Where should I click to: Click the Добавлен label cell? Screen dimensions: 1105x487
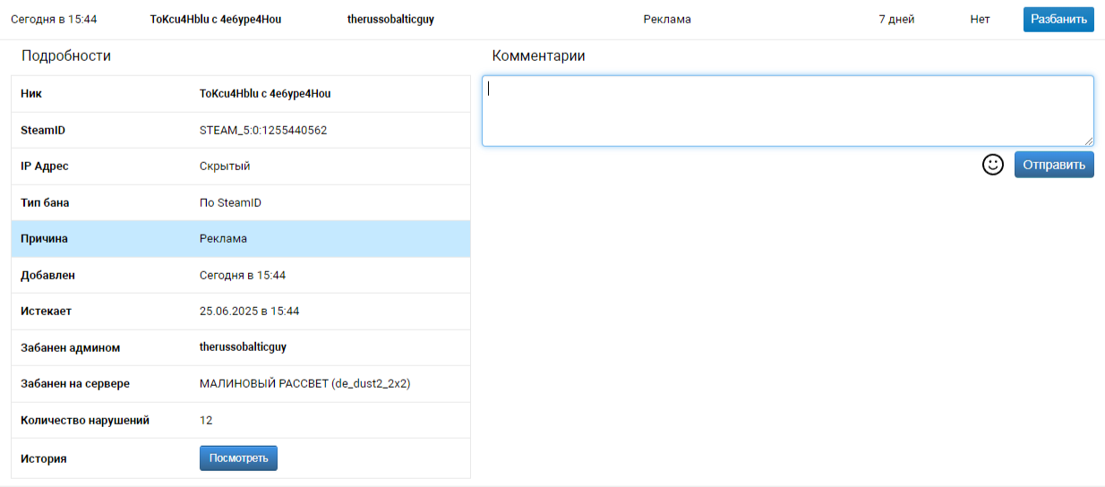pyautogui.click(x=47, y=275)
